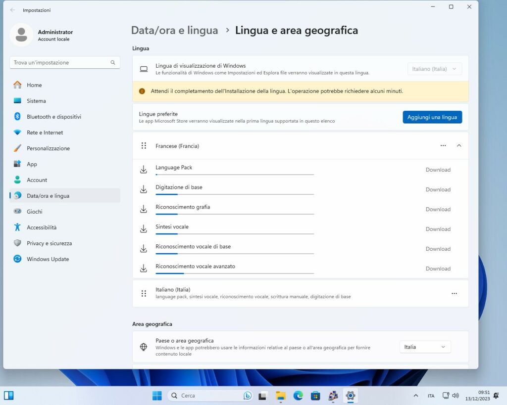The width and height of the screenshot is (507, 405).
Task: Click the globe icon for Paese o area geografica
Action: point(144,347)
